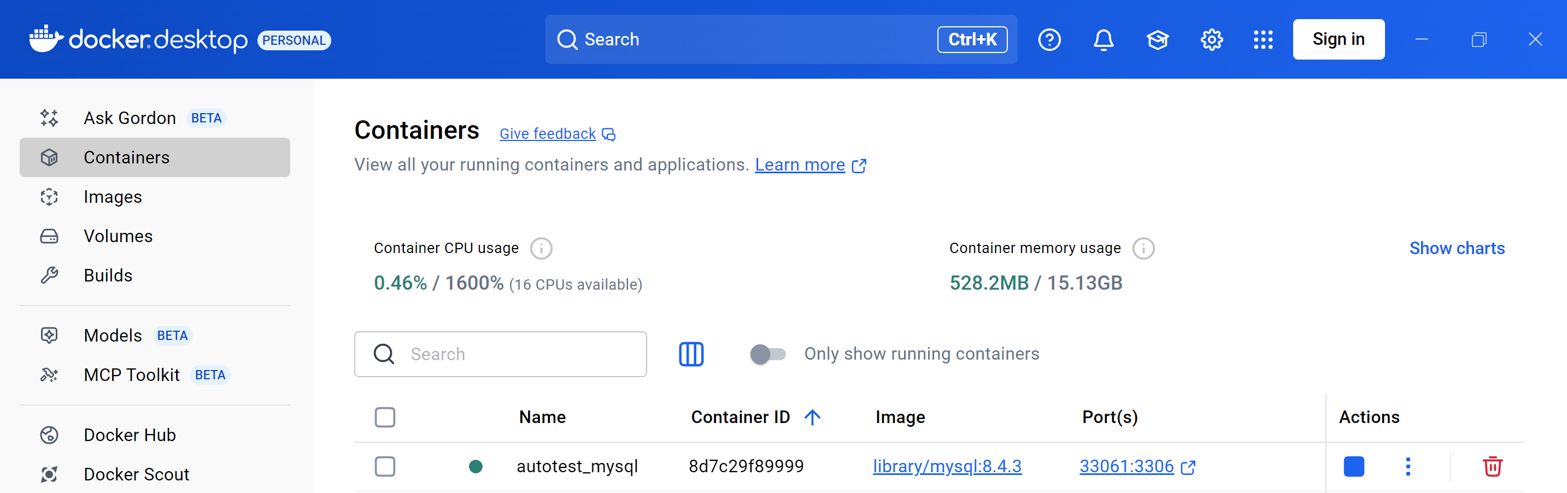Click the Images icon in sidebar
The height and width of the screenshot is (493, 1567).
click(49, 197)
